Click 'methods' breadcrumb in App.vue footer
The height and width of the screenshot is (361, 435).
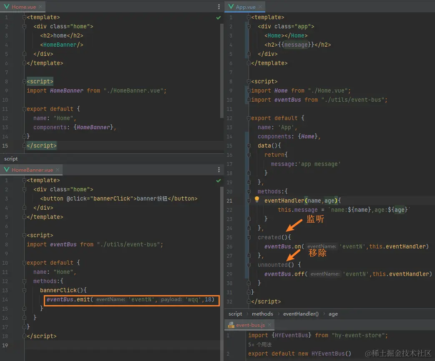tap(262, 314)
